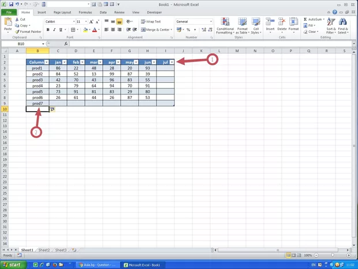Apply the yellow fill color bucket

pos(85,30)
